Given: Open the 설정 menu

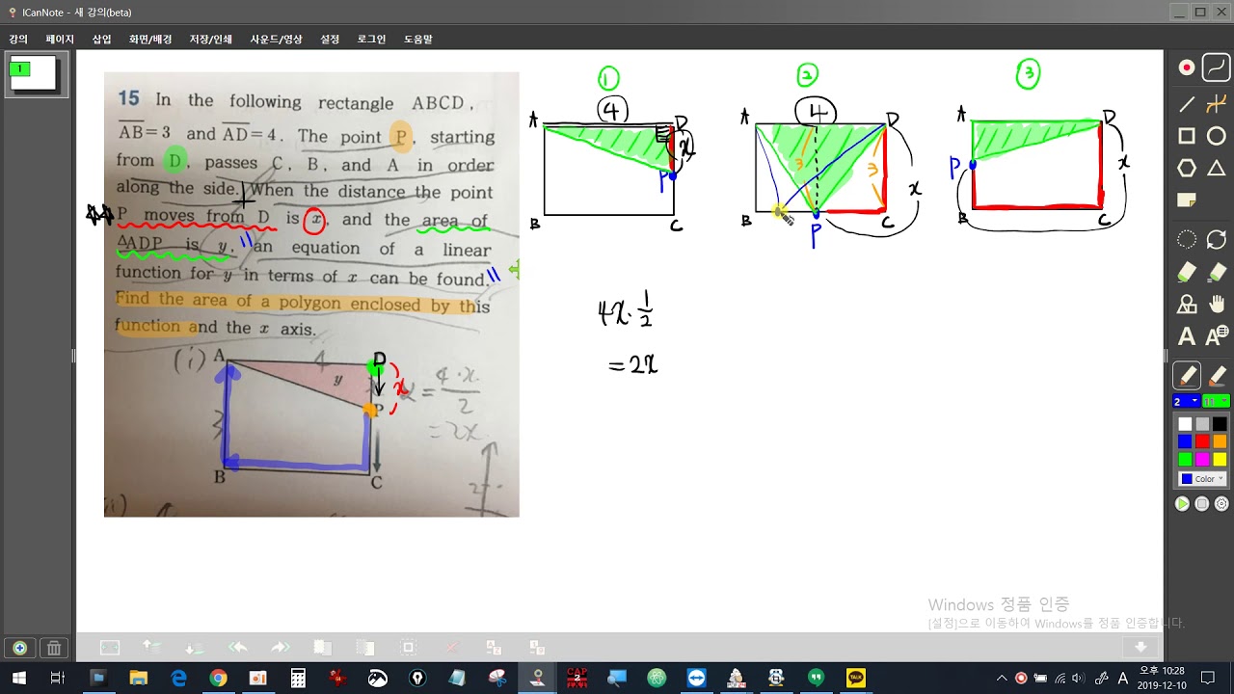Looking at the screenshot, I should coord(330,40).
